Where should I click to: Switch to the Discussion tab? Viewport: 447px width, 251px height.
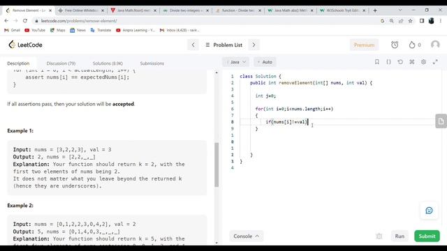pos(61,63)
